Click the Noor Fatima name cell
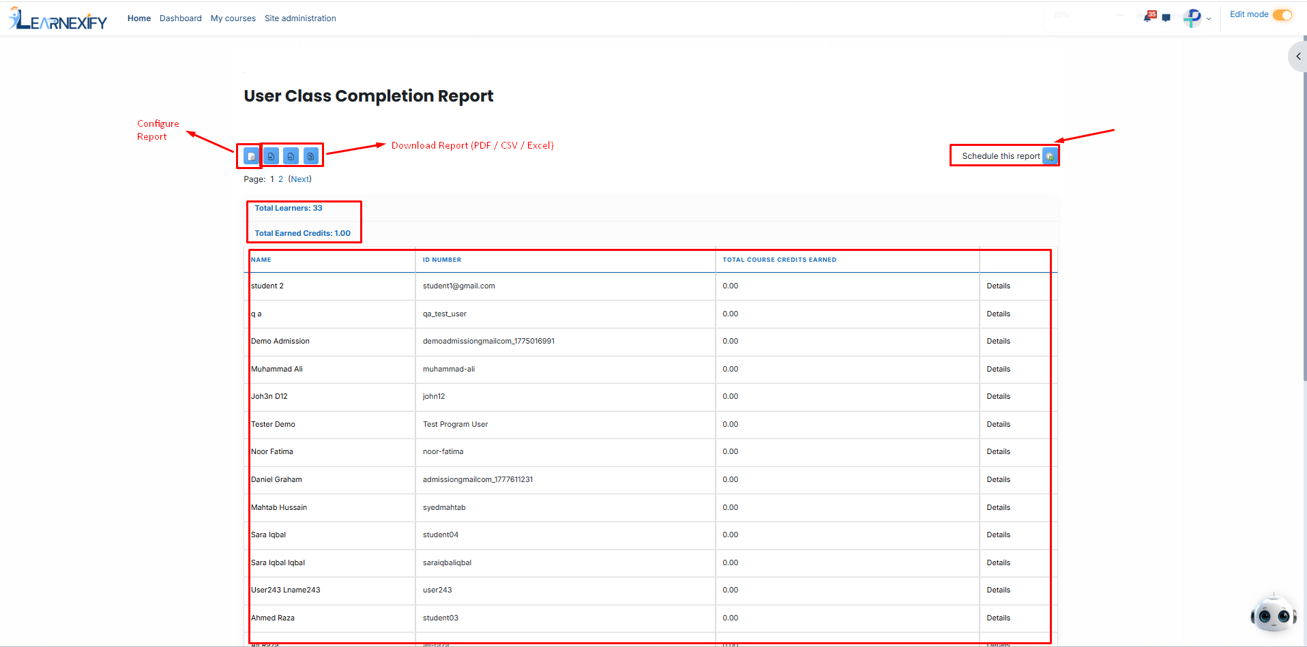 pos(272,452)
